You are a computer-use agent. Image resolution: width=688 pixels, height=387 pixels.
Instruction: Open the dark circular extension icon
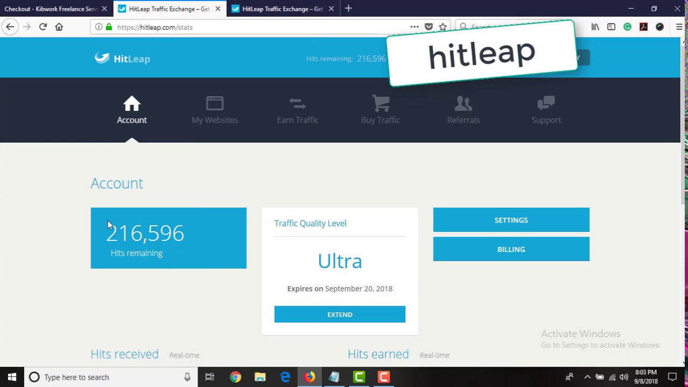660,27
